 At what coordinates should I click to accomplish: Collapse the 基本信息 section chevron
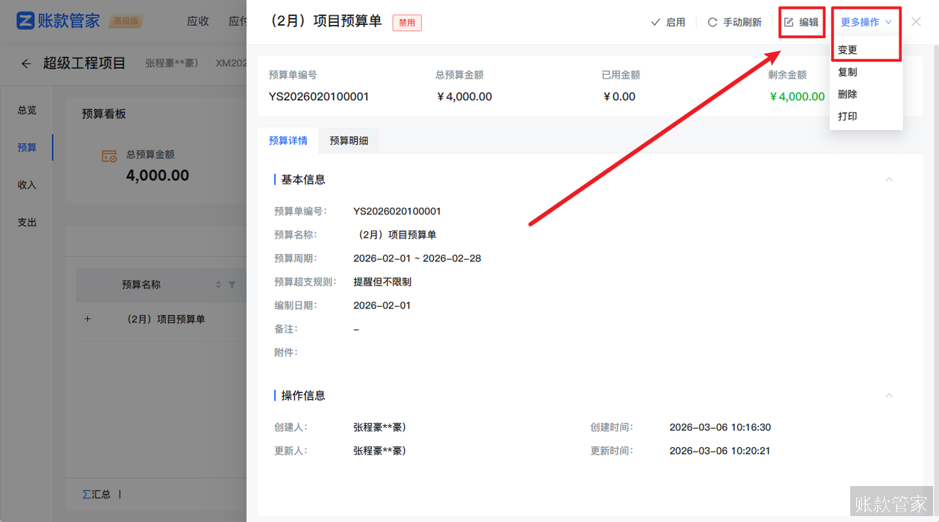point(889,178)
